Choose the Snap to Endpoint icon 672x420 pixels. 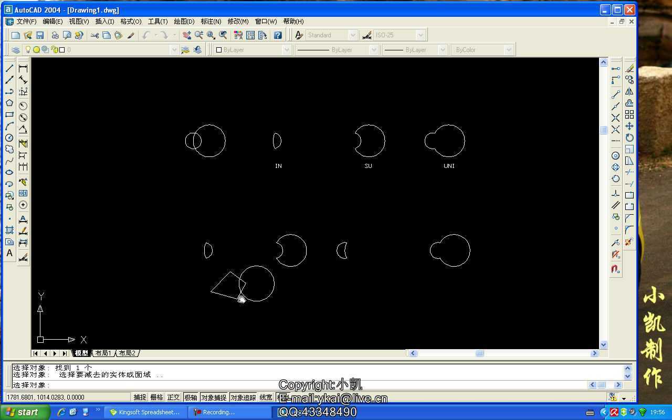[616, 94]
